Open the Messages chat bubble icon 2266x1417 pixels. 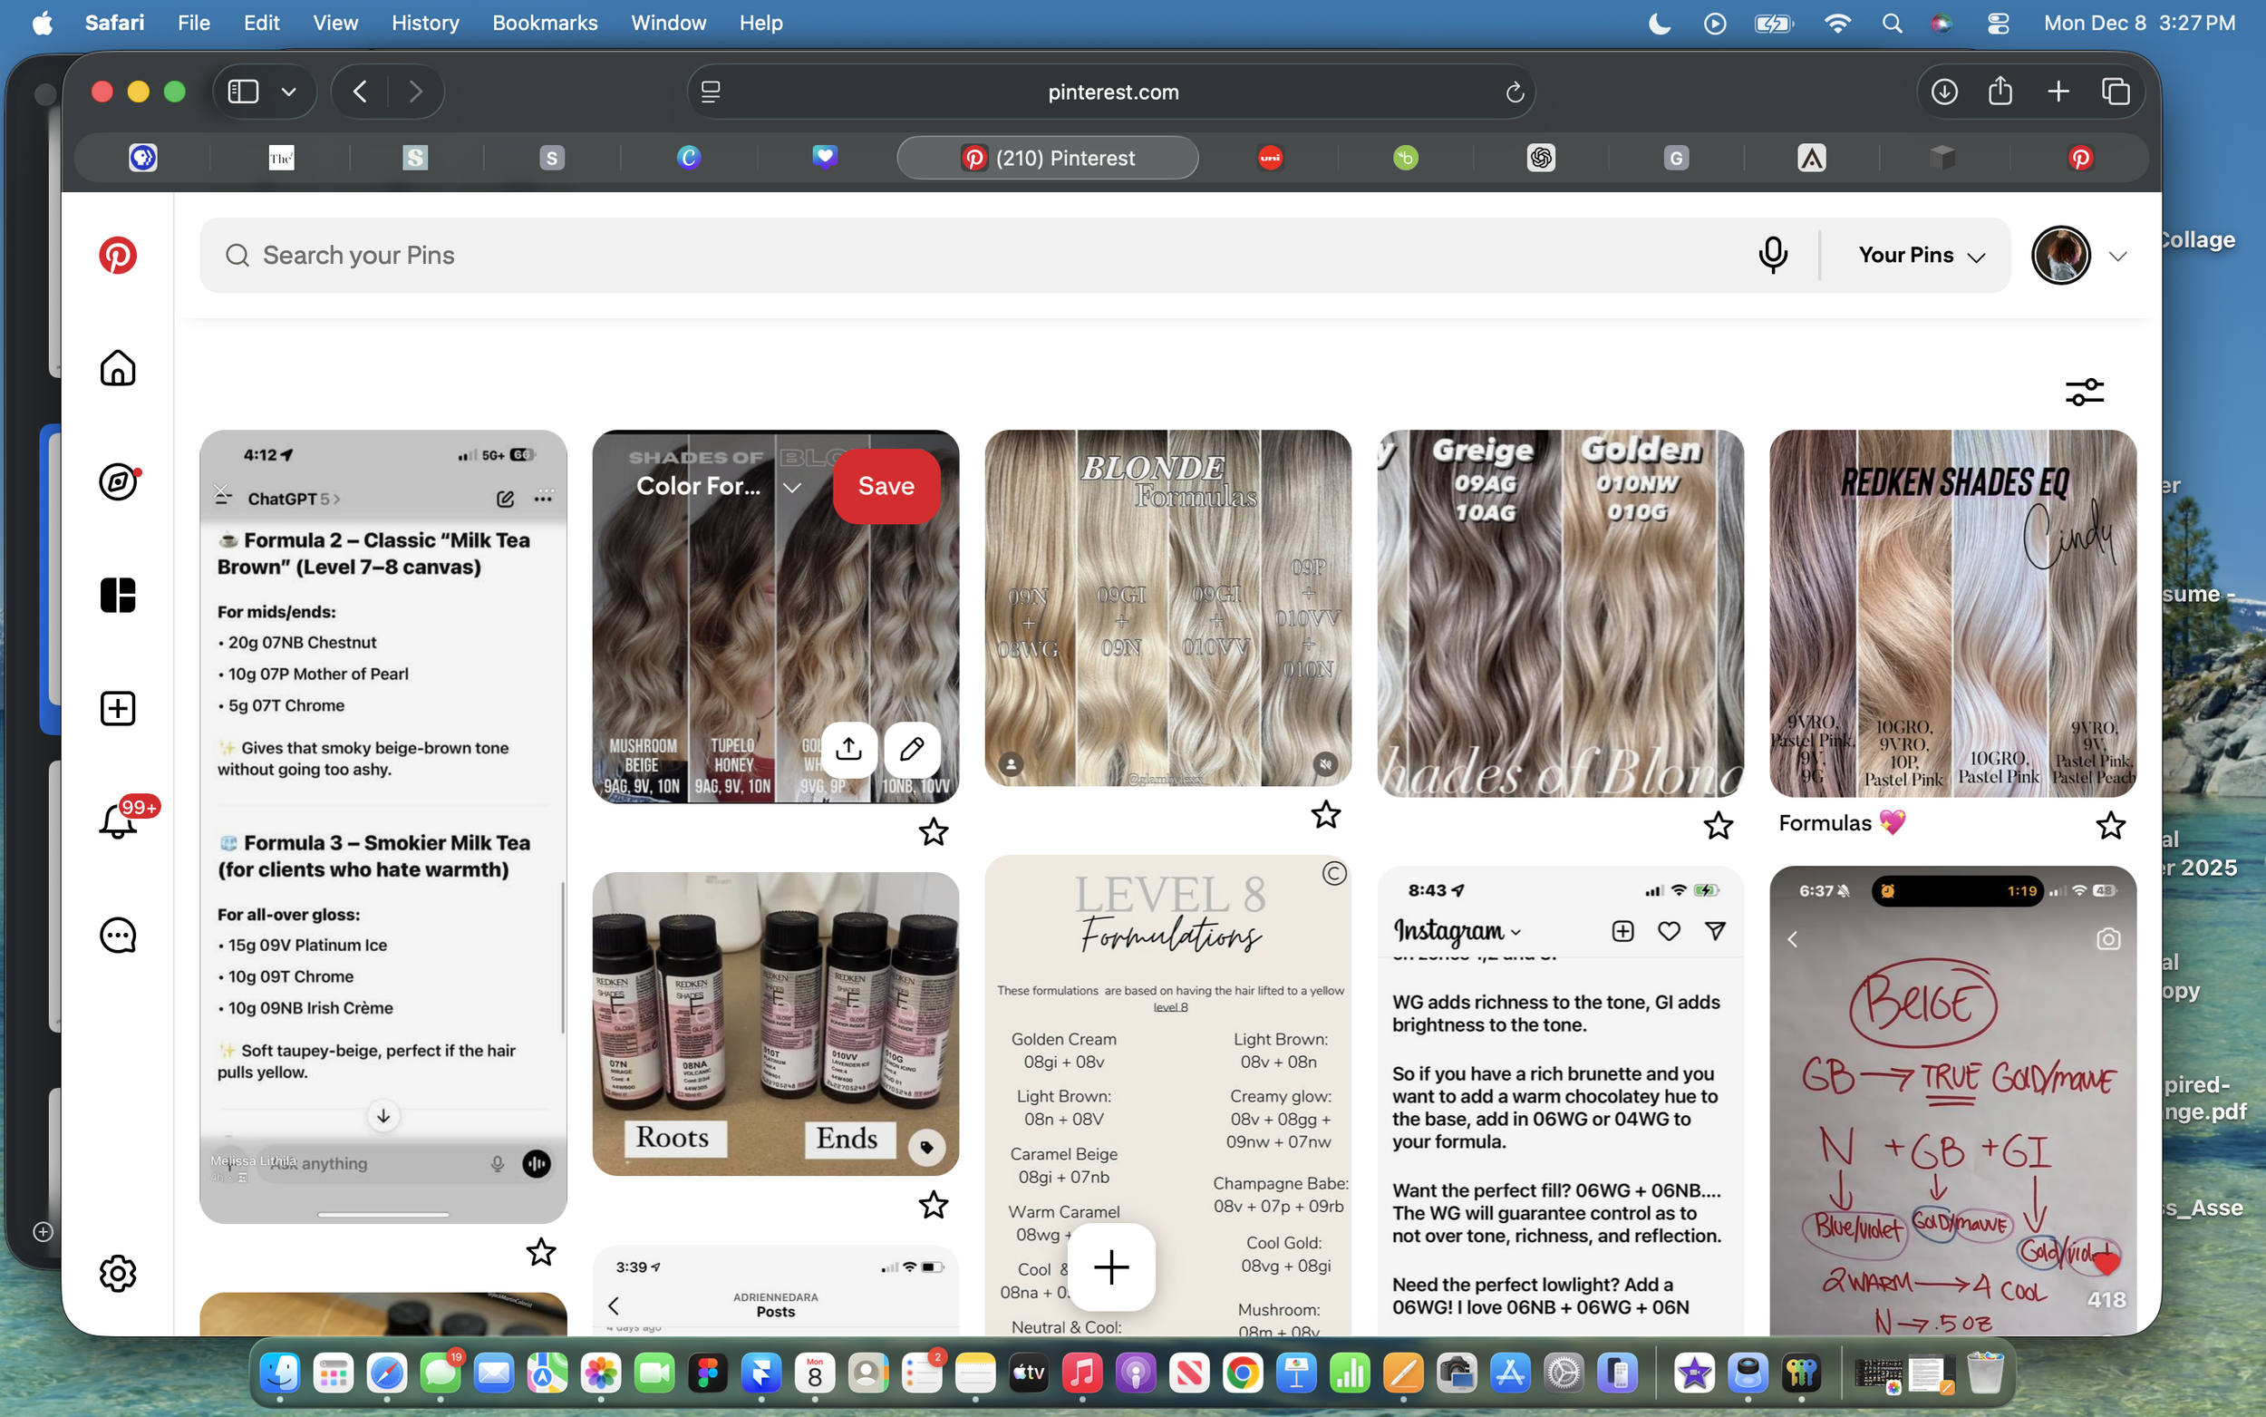(x=117, y=936)
